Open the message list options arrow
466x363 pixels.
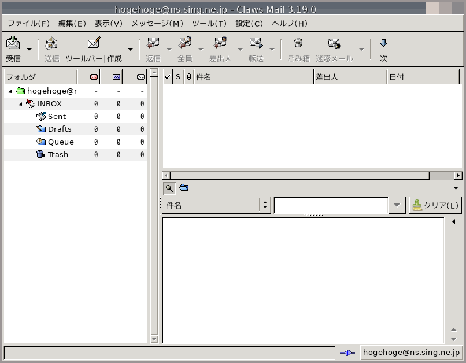pyautogui.click(x=456, y=188)
